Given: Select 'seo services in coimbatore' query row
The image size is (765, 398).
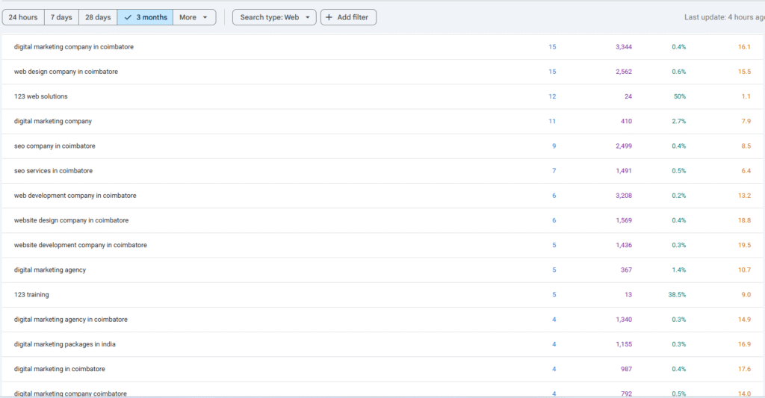Looking at the screenshot, I should (53, 171).
